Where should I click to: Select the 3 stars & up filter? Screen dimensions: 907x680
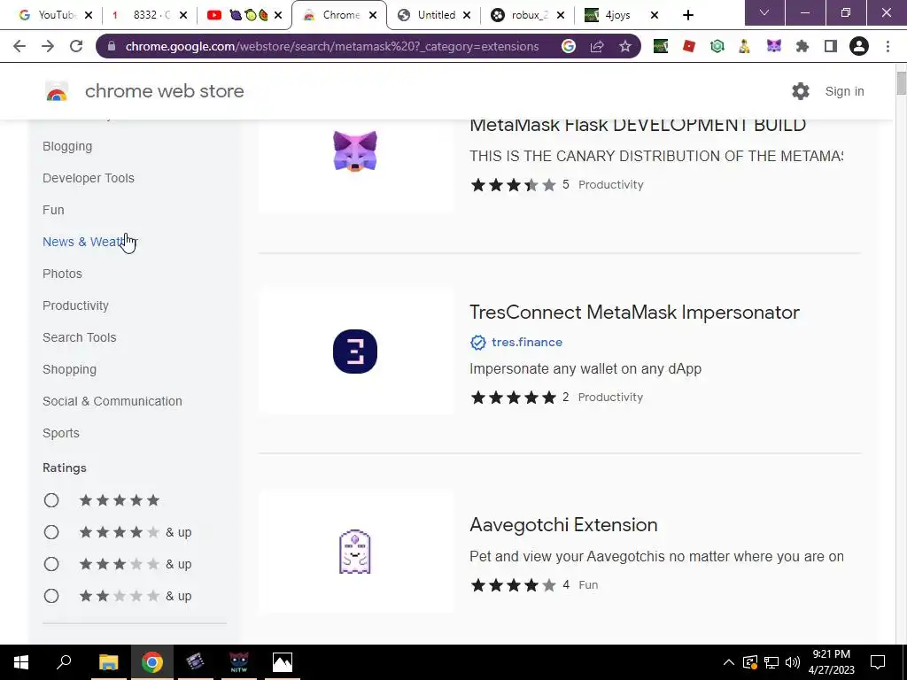[51, 564]
